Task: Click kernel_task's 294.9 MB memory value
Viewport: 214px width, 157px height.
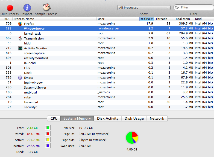Action: pos(186,33)
